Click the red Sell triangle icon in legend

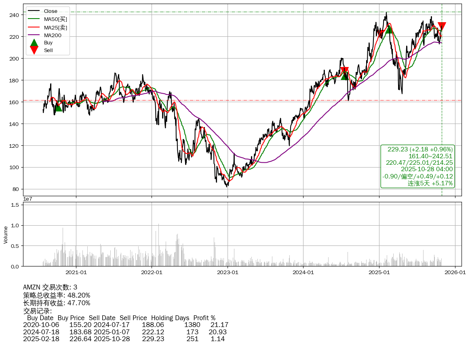pyautogui.click(x=34, y=50)
